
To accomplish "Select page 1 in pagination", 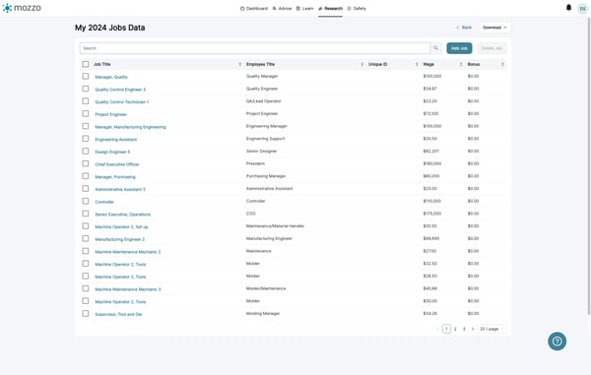I will tap(446, 329).
